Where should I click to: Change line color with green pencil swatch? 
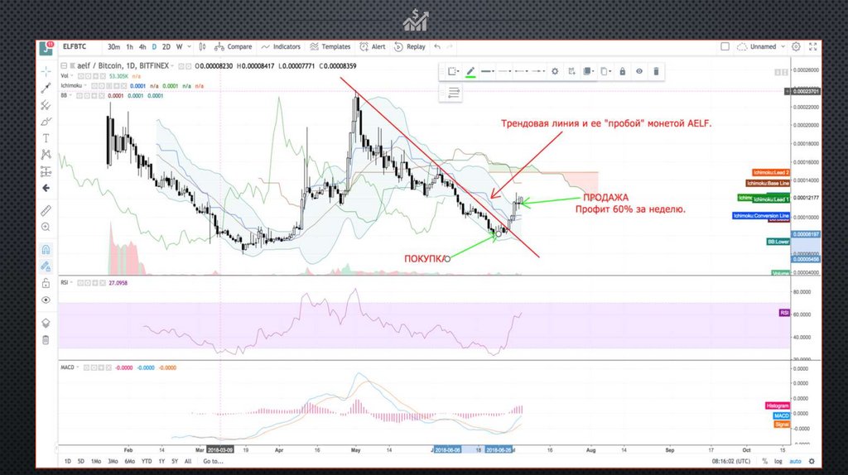pyautogui.click(x=470, y=72)
